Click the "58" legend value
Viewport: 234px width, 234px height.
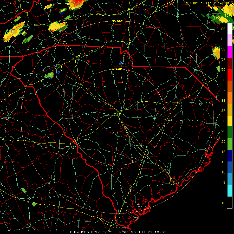(223, 49)
